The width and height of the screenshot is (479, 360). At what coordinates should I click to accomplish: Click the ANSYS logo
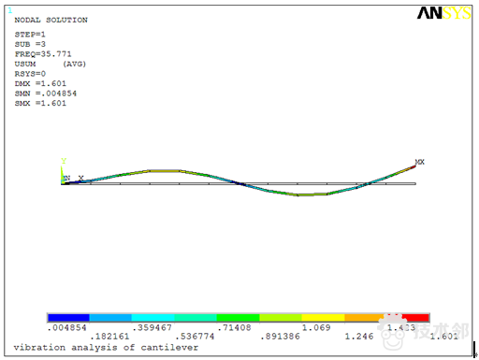444,13
